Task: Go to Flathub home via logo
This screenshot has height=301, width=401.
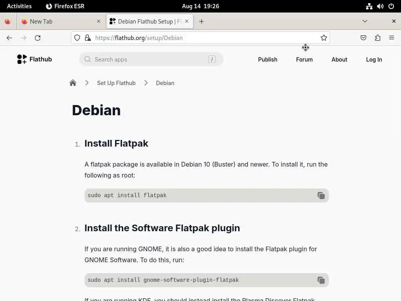Action: pos(34,59)
